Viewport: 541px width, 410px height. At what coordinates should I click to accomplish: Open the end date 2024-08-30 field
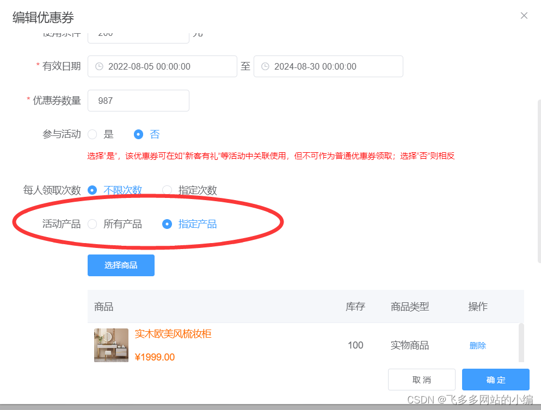(328, 66)
